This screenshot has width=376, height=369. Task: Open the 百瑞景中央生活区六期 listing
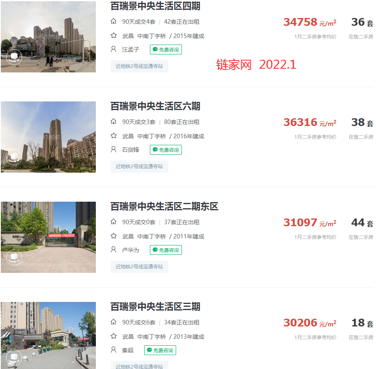[x=154, y=106]
